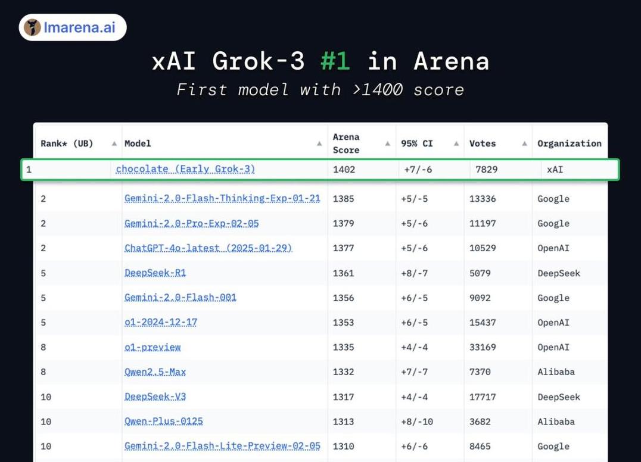The height and width of the screenshot is (462, 641).
Task: Open ChatGPT-4o-latest (2025-01-29) link
Action: 208,248
